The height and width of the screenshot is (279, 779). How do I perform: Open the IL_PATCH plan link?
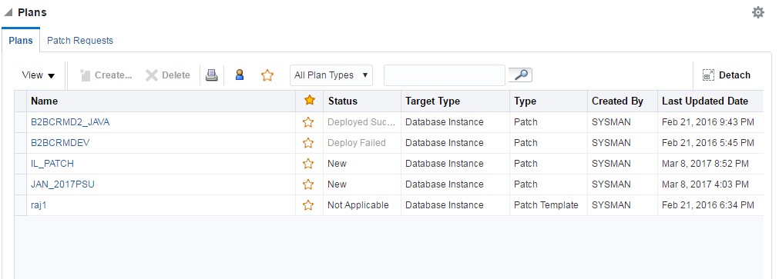click(x=52, y=164)
